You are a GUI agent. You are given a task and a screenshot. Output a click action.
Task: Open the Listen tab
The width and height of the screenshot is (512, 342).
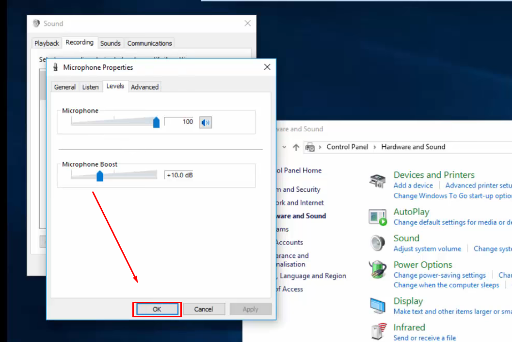coord(91,87)
